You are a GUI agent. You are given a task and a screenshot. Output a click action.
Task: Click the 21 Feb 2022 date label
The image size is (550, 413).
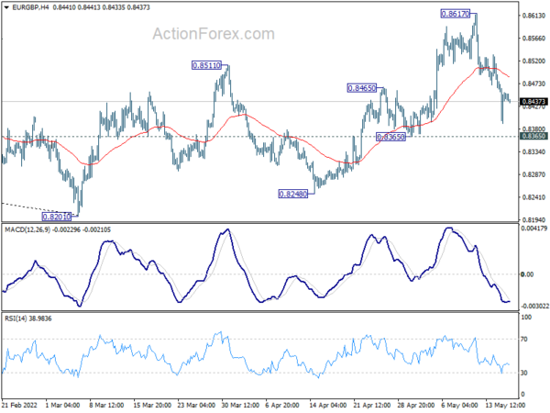click(19, 406)
